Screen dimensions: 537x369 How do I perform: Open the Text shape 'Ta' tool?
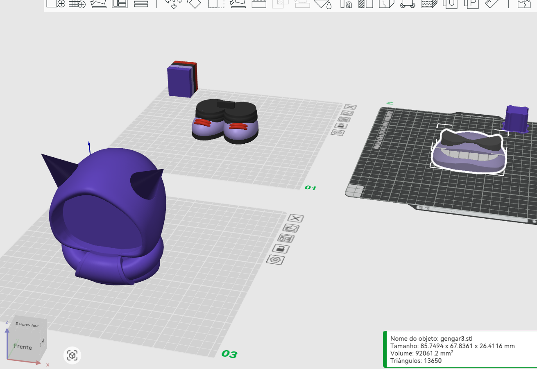(346, 4)
